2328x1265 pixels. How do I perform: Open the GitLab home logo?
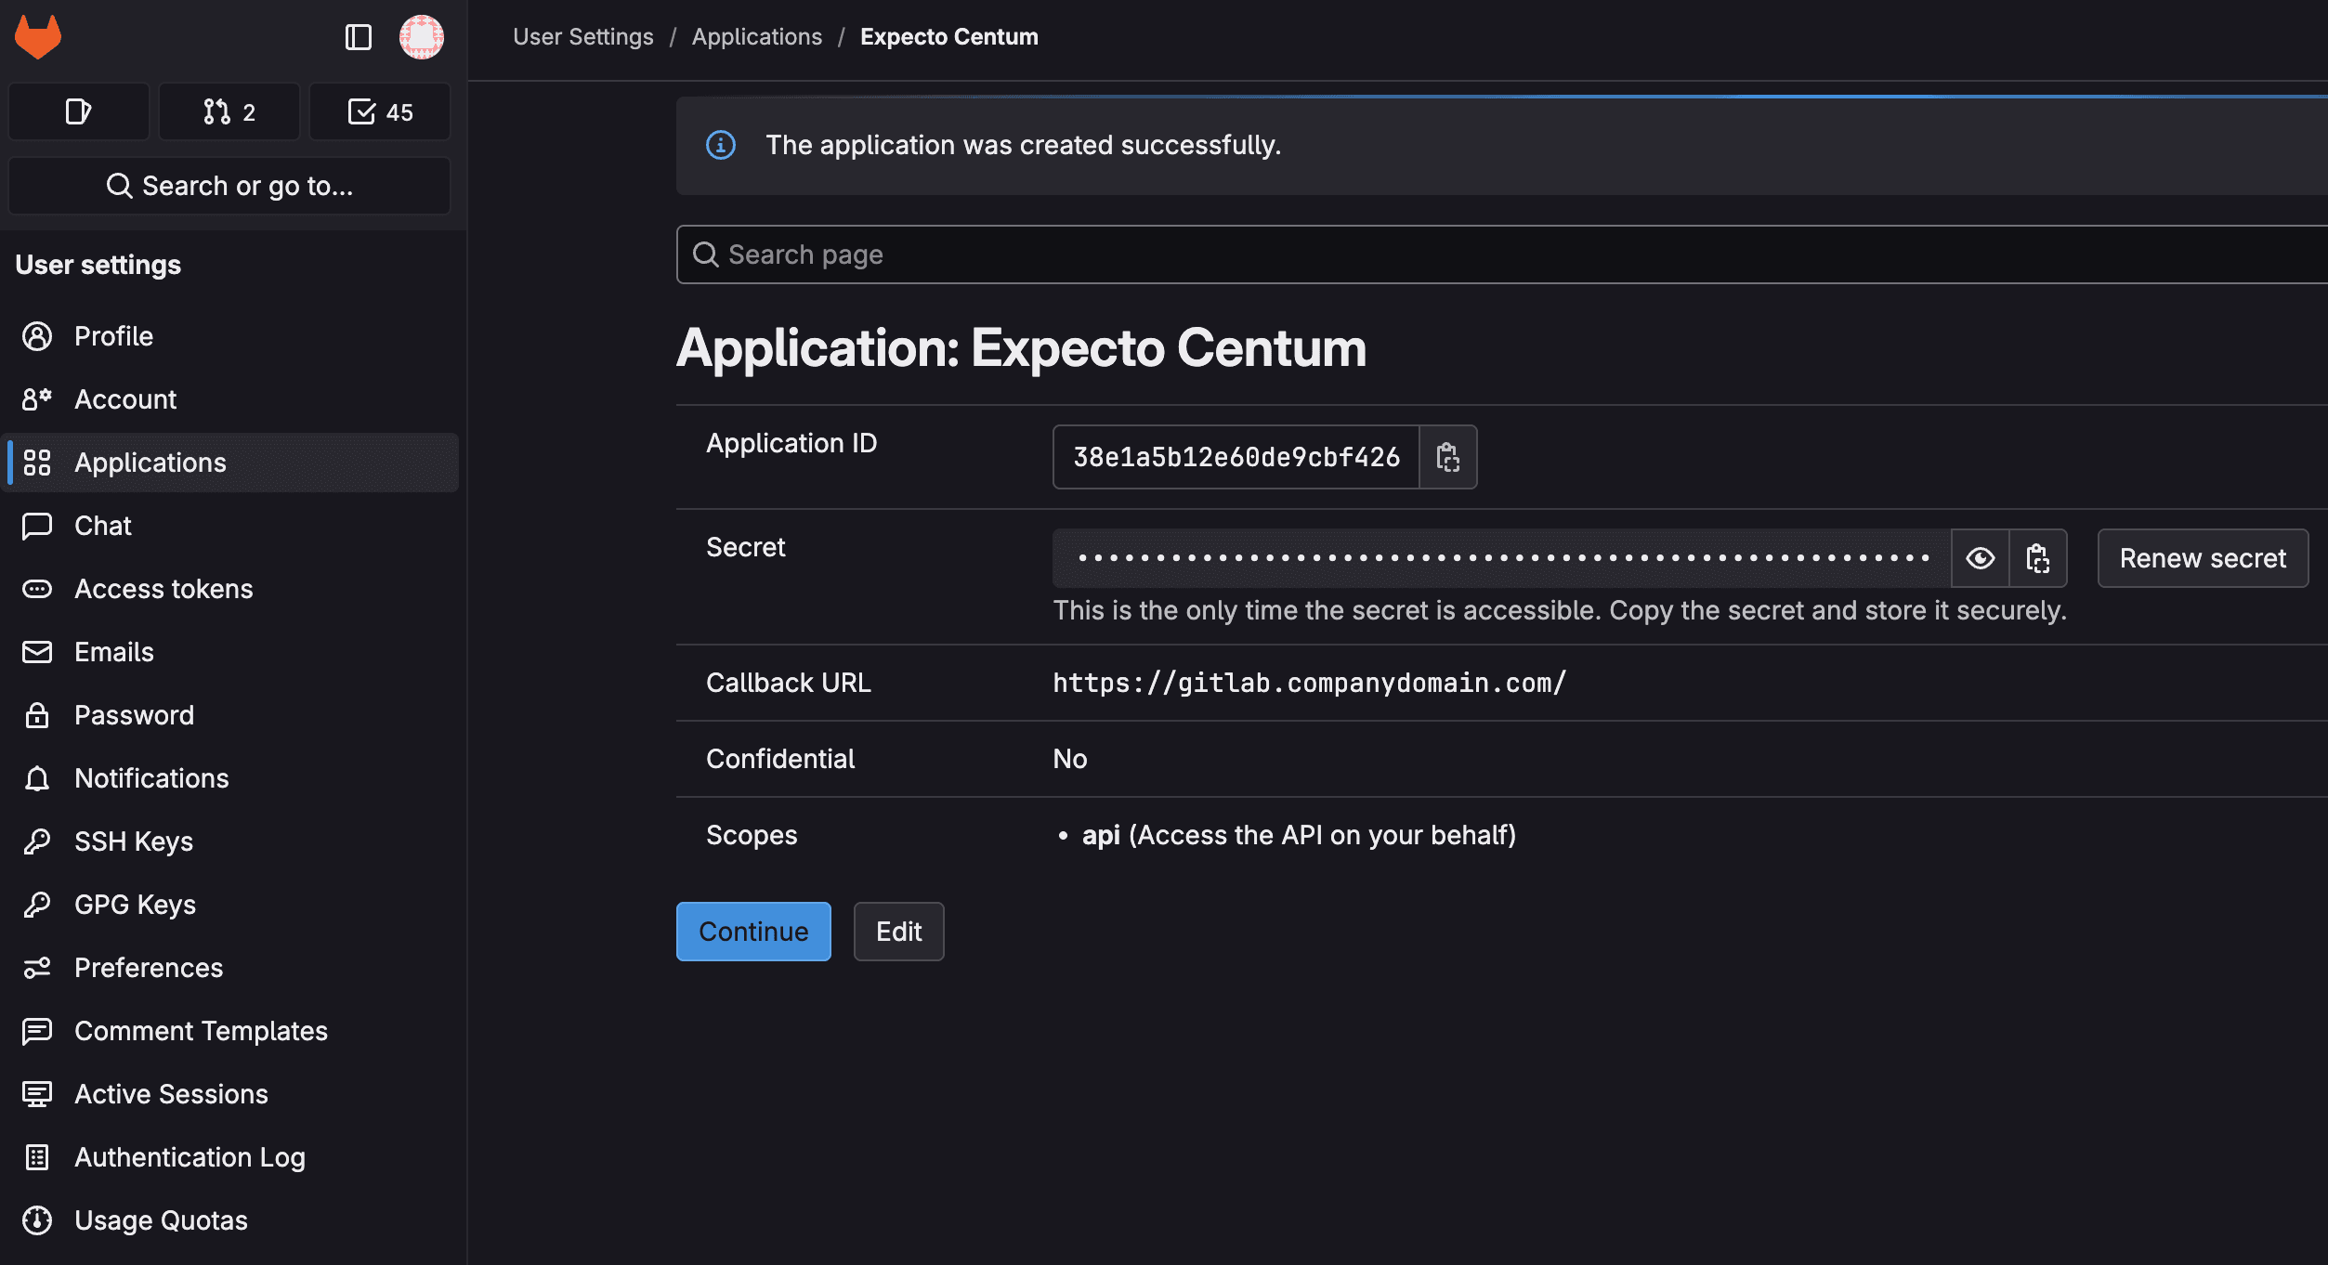38,37
